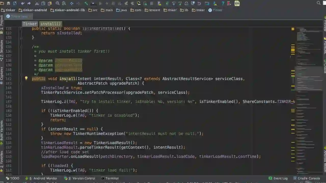The image size is (326, 183).
Task: Select the tinker-android breadcrumb
Action: [33, 10]
